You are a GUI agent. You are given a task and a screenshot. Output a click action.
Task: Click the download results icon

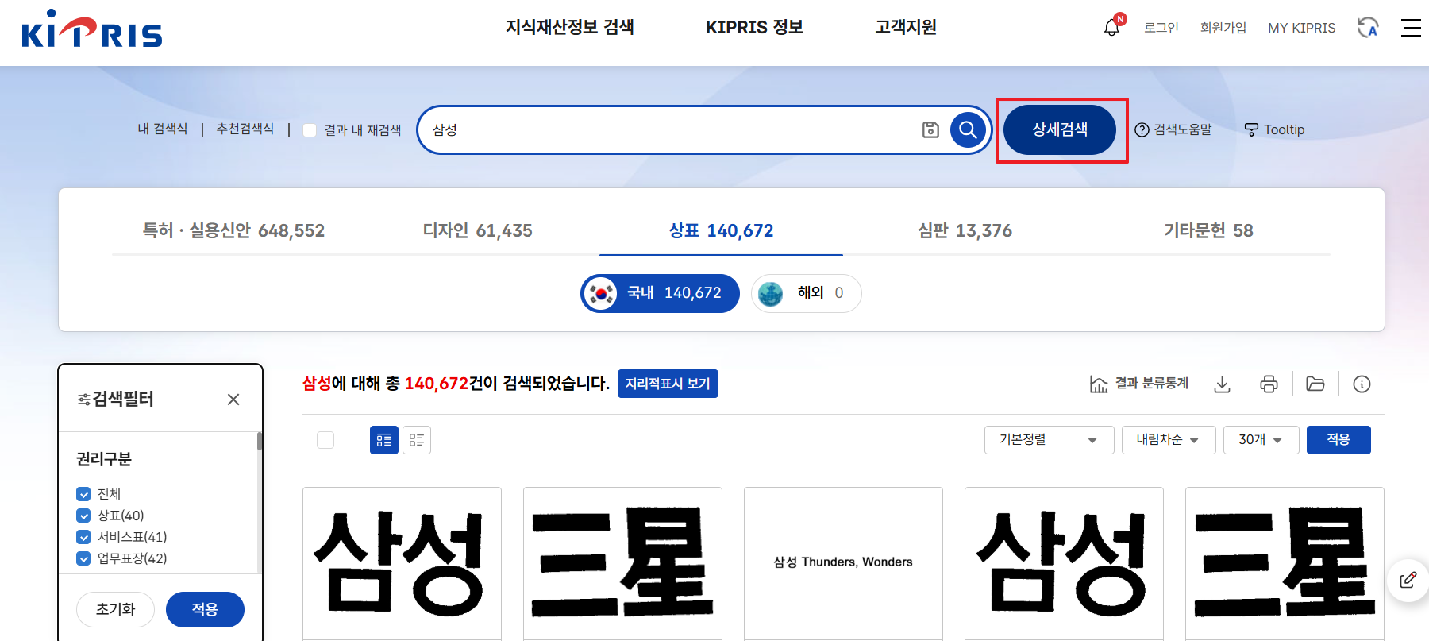[x=1223, y=384]
